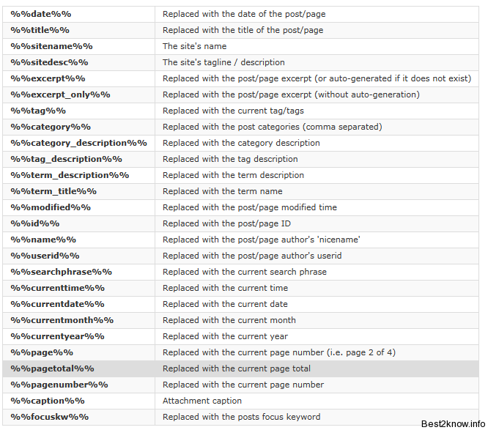The width and height of the screenshot is (488, 430).
Task: Click the 'Attachment caption' description text
Action: click(202, 401)
